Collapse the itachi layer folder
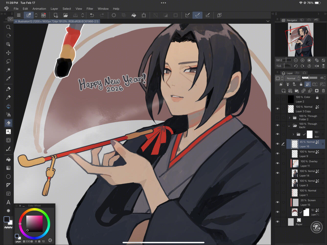The height and width of the screenshot is (245, 327). pos(289,126)
